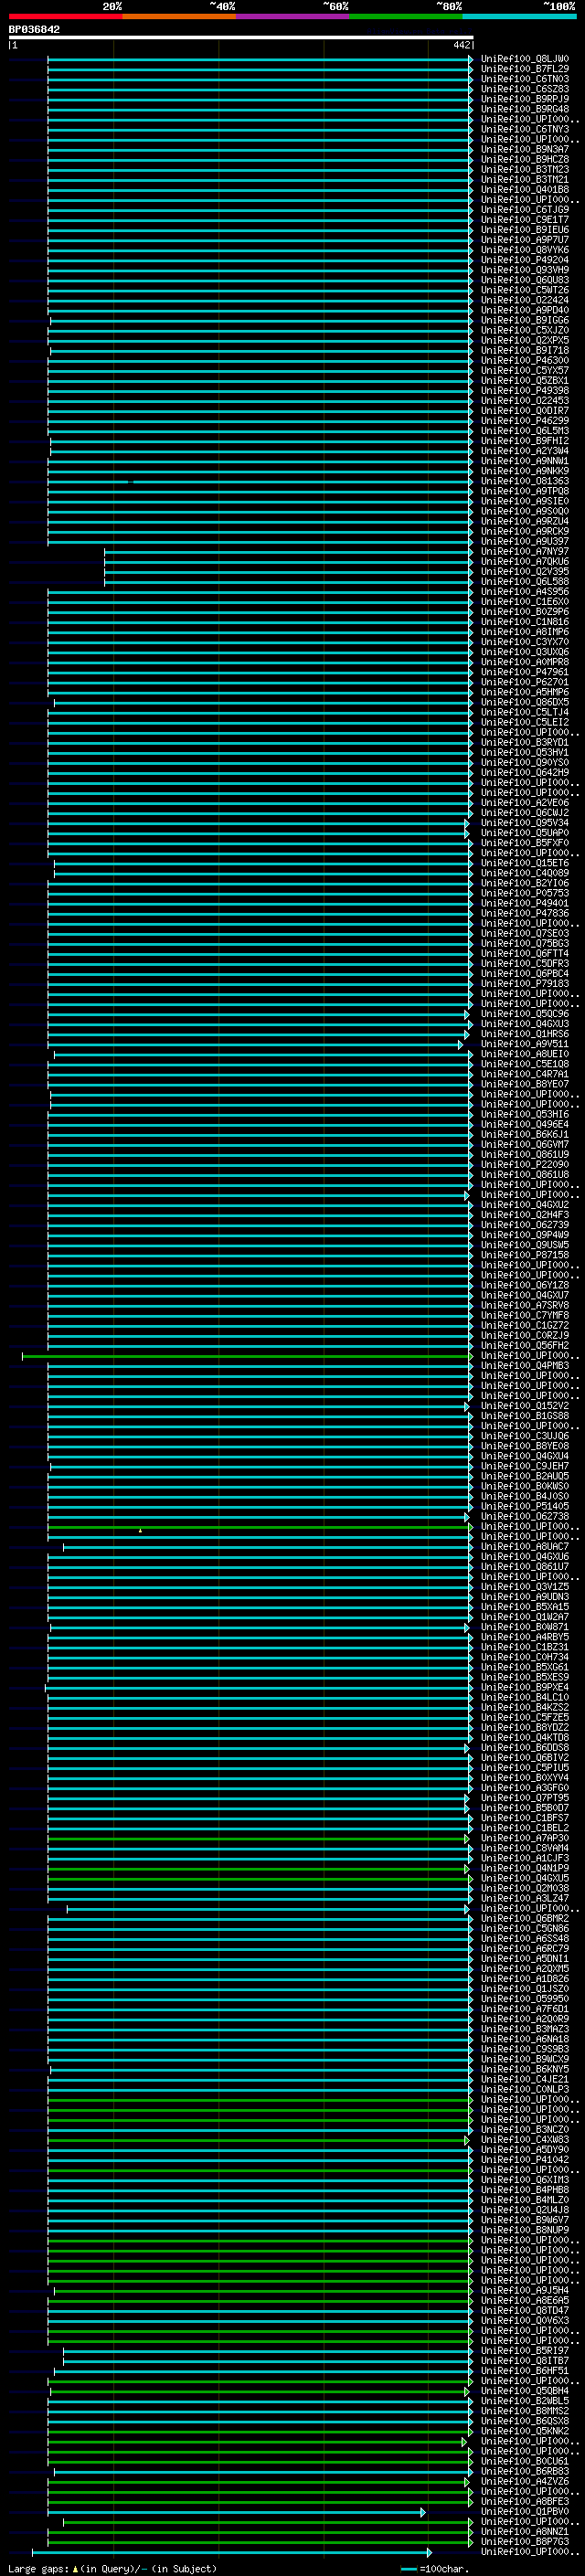Click hit UniRef100_Q7PT95
This screenshot has height=2576, width=585.
pos(524,1798)
